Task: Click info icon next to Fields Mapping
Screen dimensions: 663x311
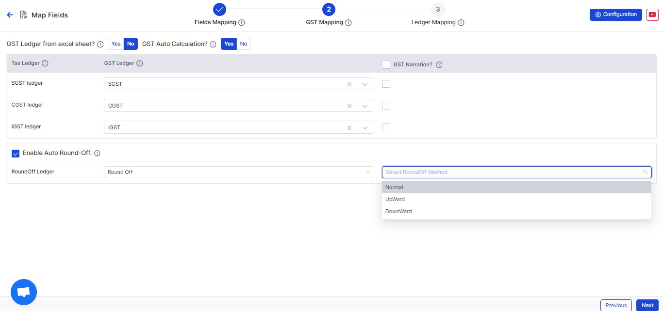Action: pyautogui.click(x=242, y=23)
